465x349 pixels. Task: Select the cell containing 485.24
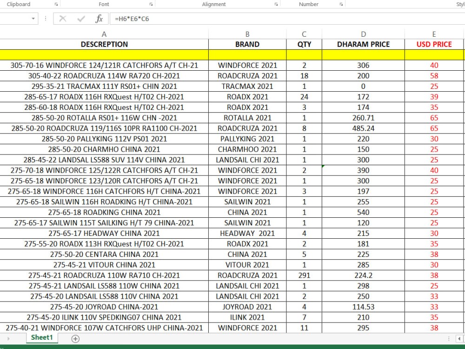pyautogui.click(x=363, y=128)
